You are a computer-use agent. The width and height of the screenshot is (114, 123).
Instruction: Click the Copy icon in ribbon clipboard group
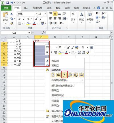coord(12,18)
